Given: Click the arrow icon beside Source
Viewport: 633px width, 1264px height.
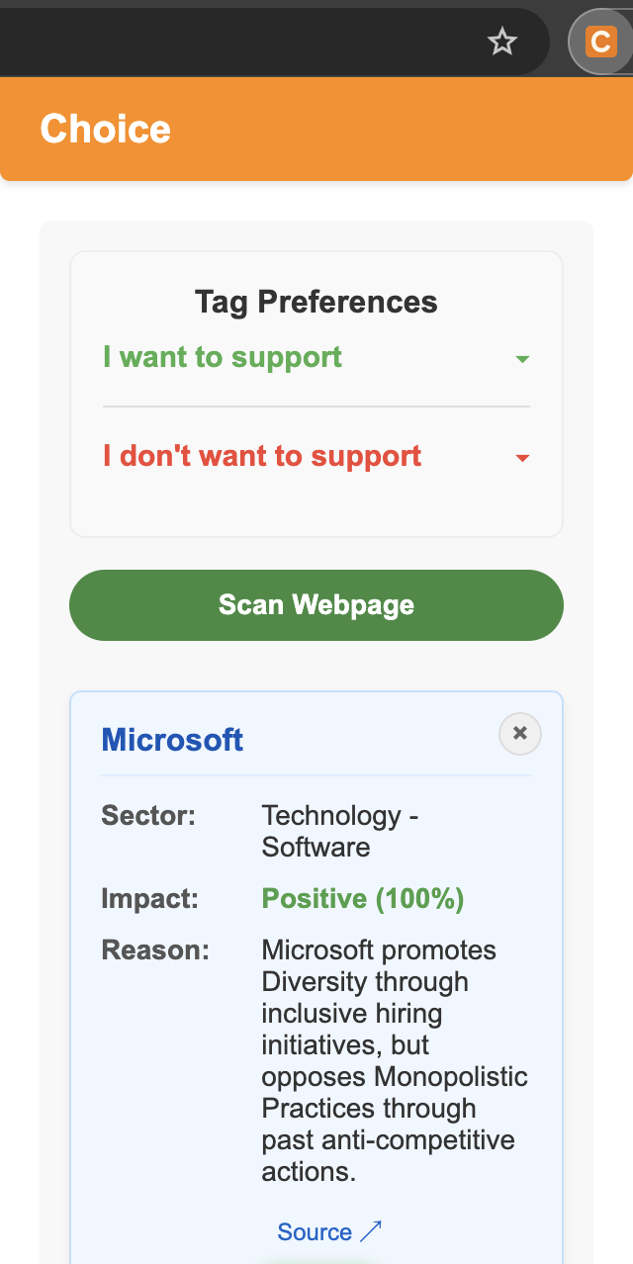Looking at the screenshot, I should coord(371,1231).
